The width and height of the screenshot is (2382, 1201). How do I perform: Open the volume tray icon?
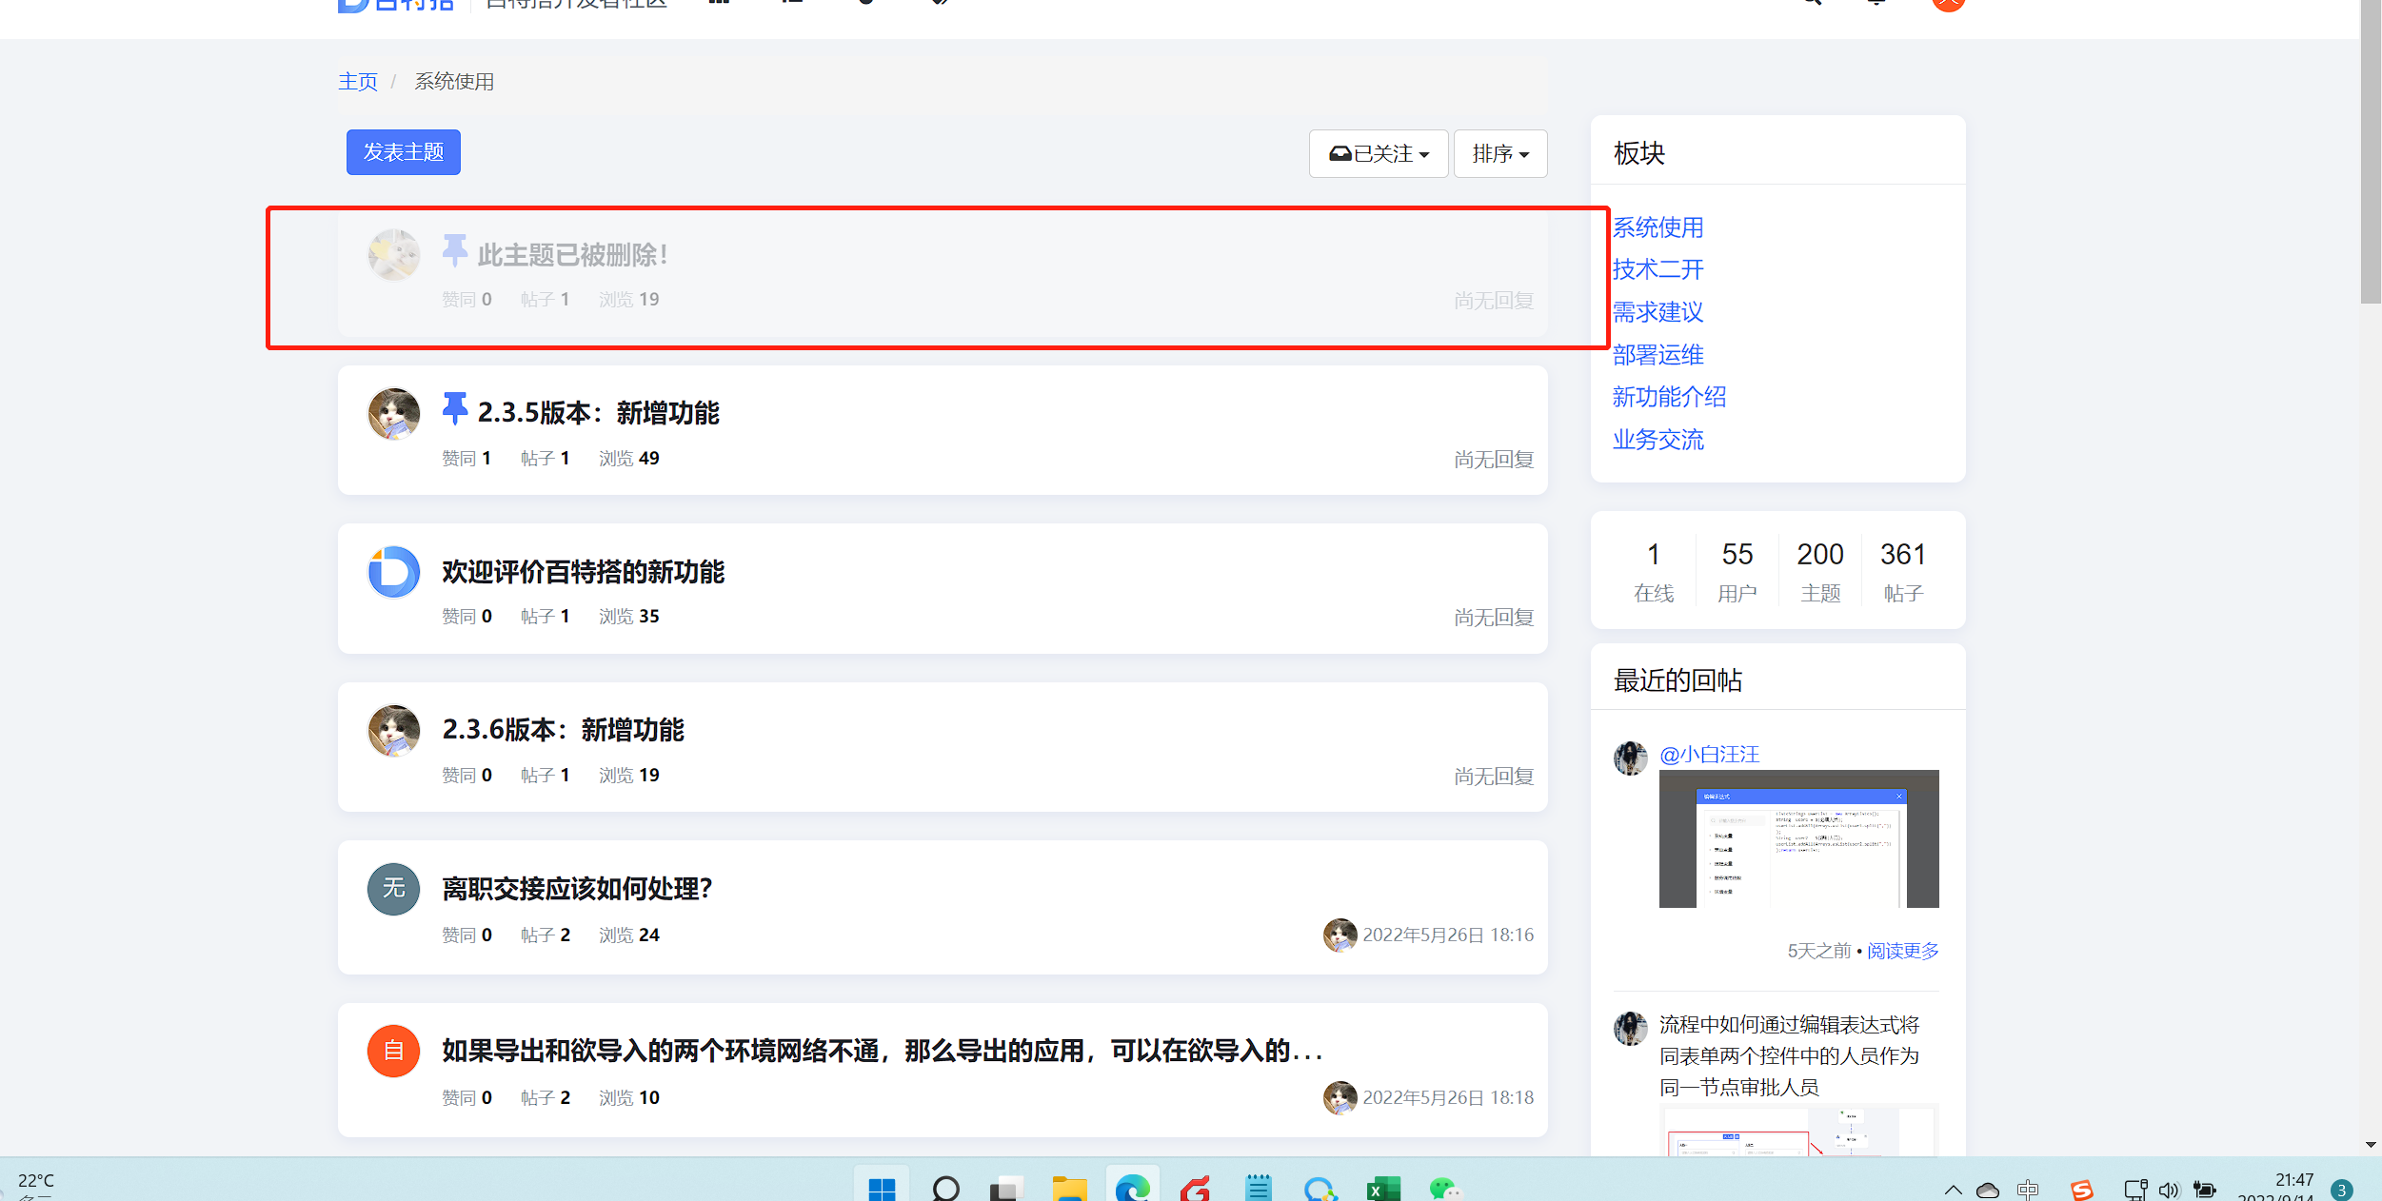2169,1190
